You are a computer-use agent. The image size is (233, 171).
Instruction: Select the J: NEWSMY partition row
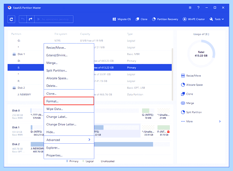tap(89, 94)
